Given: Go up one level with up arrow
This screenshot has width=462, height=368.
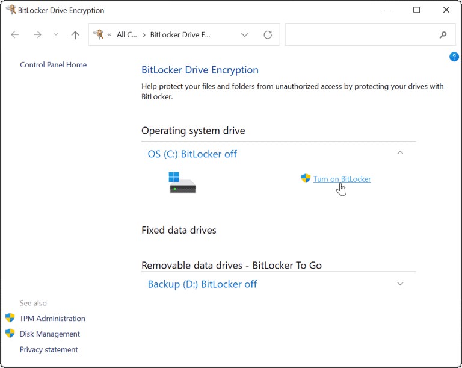Looking at the screenshot, I should pyautogui.click(x=75, y=35).
